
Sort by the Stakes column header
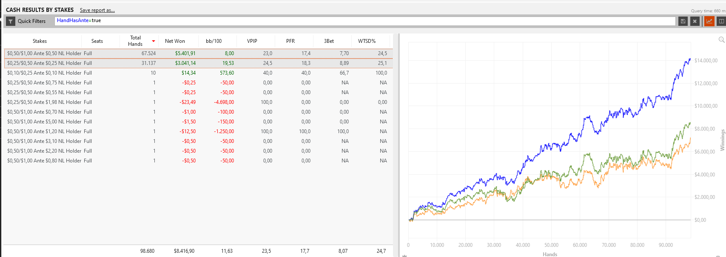point(40,41)
